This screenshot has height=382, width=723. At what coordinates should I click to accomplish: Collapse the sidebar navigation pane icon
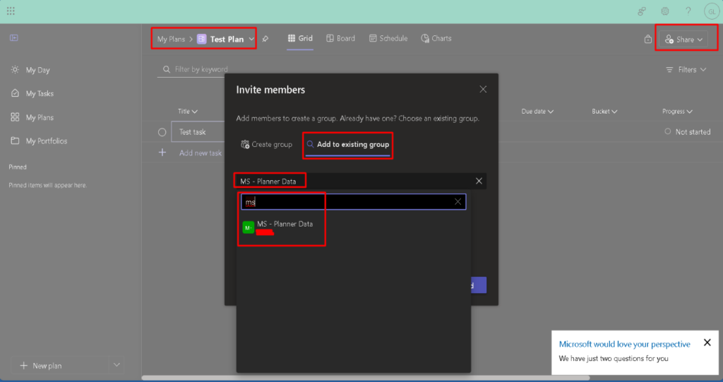tap(14, 38)
